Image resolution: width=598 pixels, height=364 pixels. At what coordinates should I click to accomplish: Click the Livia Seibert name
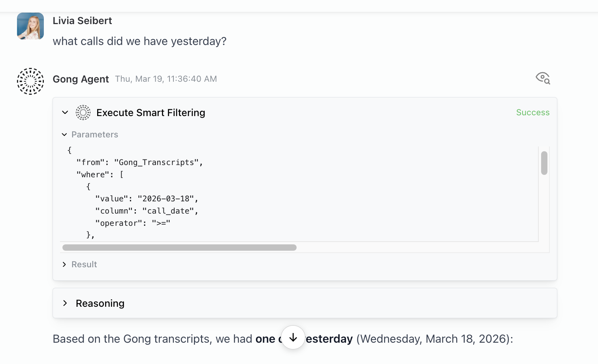(82, 21)
